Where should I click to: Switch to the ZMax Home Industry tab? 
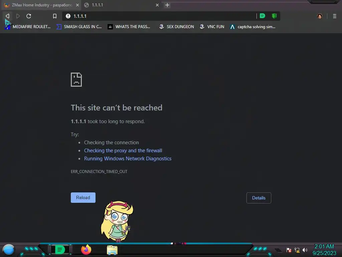[x=41, y=5]
